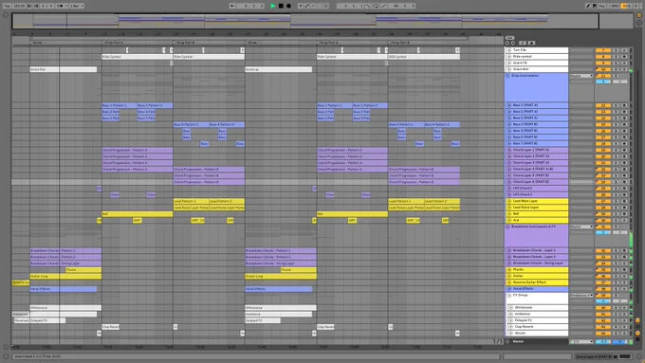Adjust the Master track volume field
Viewport: 645px width, 363px height.
[603, 341]
